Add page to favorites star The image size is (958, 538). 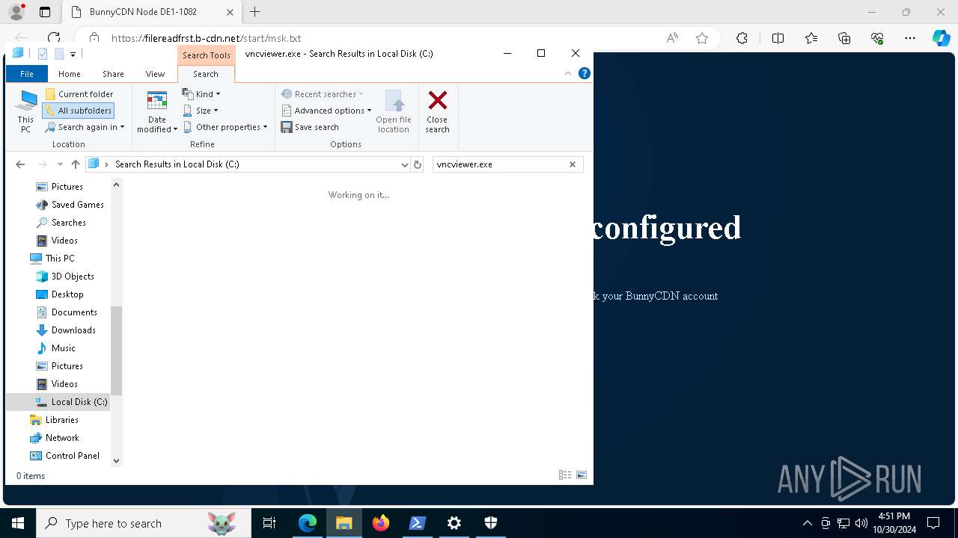tap(702, 38)
